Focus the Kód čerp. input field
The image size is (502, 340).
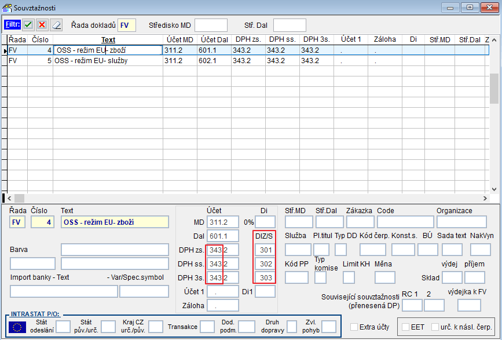(x=373, y=250)
